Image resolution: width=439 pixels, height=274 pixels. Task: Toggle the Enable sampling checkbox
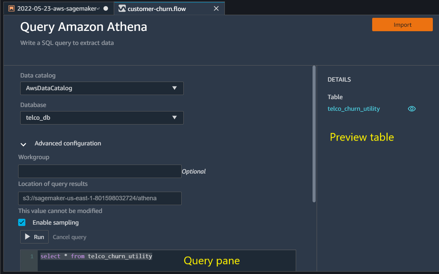click(x=22, y=223)
